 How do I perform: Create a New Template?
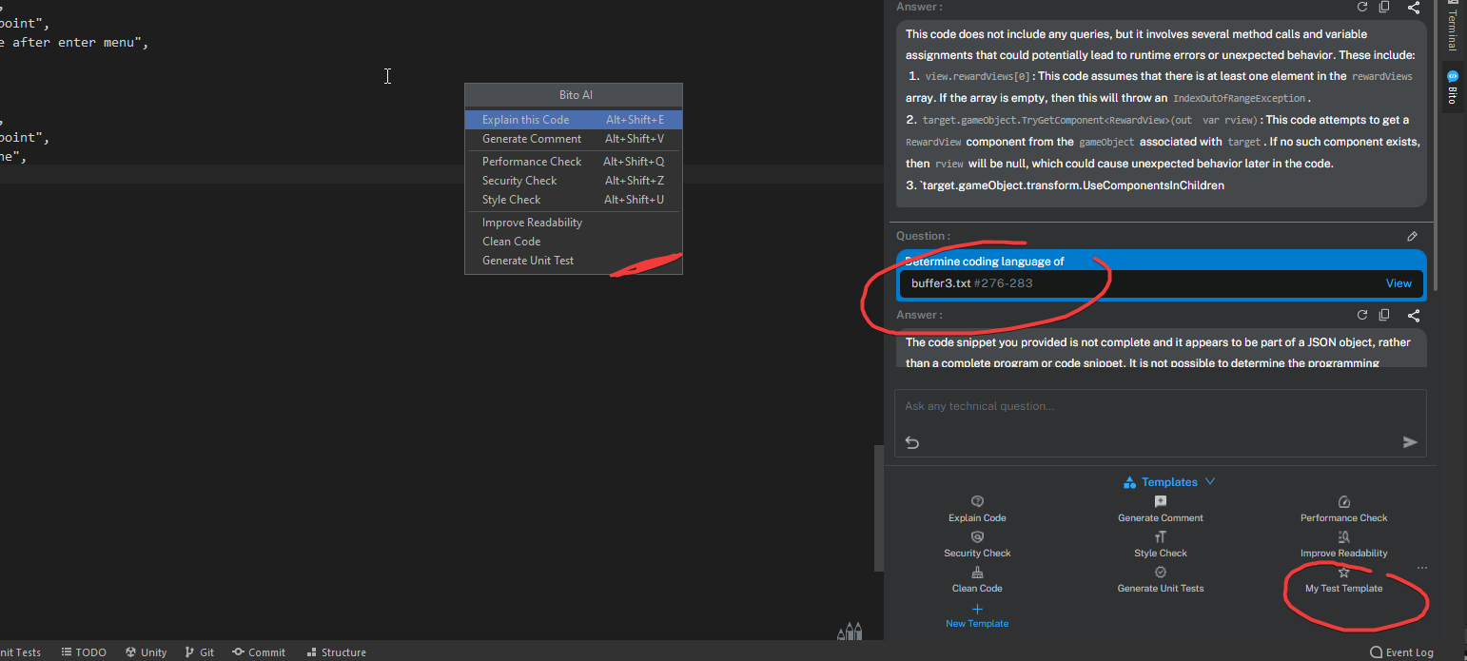[977, 615]
